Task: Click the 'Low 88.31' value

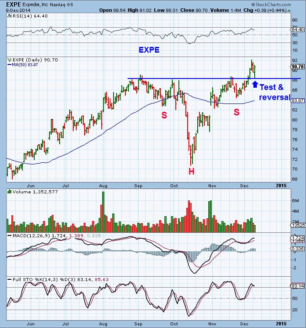Action: click(x=166, y=10)
